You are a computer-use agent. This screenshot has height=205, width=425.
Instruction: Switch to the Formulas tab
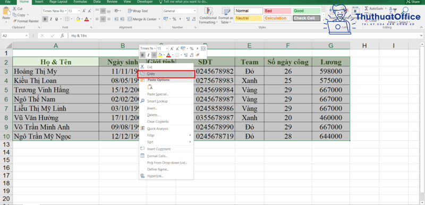[81, 2]
